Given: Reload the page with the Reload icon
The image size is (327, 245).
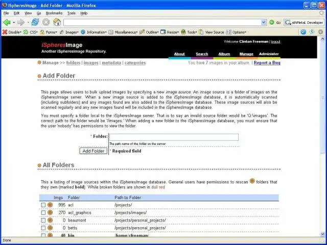Looking at the screenshot, I should tap(35, 22).
